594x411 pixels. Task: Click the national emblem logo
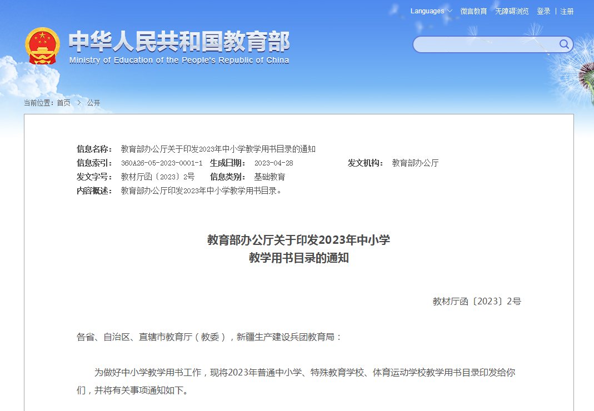(42, 44)
